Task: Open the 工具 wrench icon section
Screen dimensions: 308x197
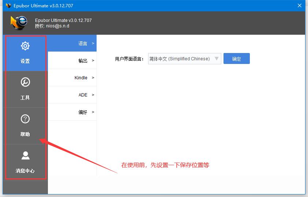Action: [25, 89]
